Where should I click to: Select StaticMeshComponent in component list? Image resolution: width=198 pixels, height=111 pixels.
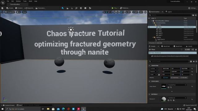pyautogui.click(x=170, y=56)
